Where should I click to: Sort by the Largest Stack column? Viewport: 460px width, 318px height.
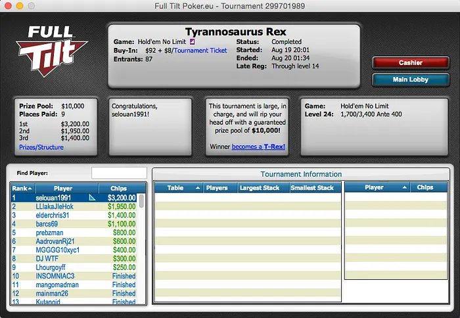click(263, 188)
